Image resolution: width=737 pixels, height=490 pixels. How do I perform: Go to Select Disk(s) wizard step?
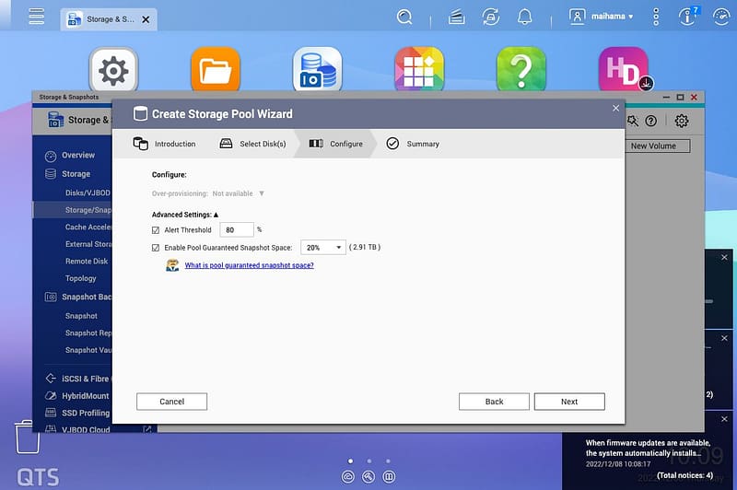[x=252, y=144]
